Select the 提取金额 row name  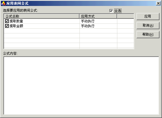(16, 26)
